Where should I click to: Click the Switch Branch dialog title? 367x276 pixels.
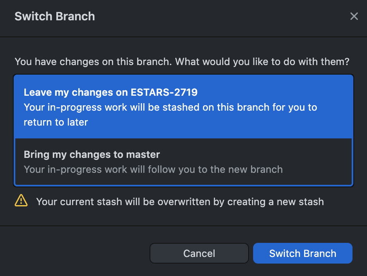55,16
